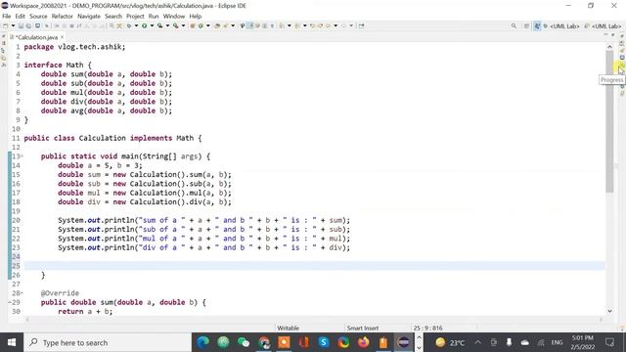Click the vertical scrollbar up arrow
The width and height of the screenshot is (626, 352).
coord(609,47)
